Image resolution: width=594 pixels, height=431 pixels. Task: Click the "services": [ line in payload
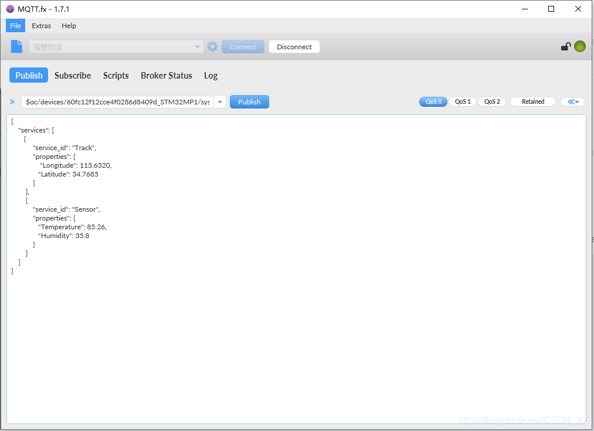coord(36,130)
